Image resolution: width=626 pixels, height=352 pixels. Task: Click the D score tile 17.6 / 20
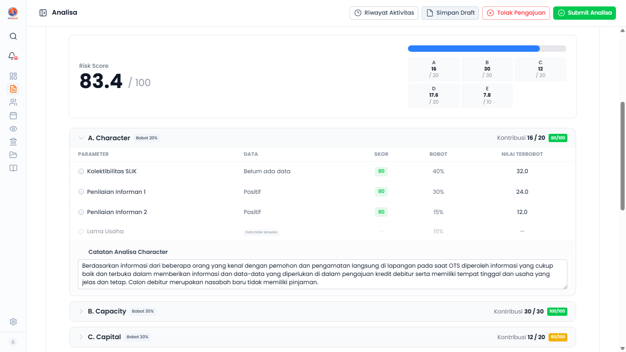(434, 95)
